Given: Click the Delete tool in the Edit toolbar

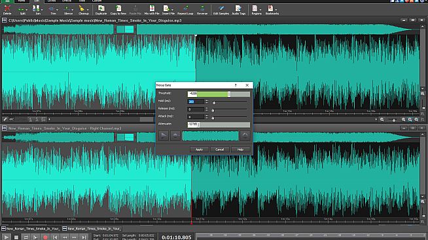Looking at the screenshot, I should (x=7, y=10).
